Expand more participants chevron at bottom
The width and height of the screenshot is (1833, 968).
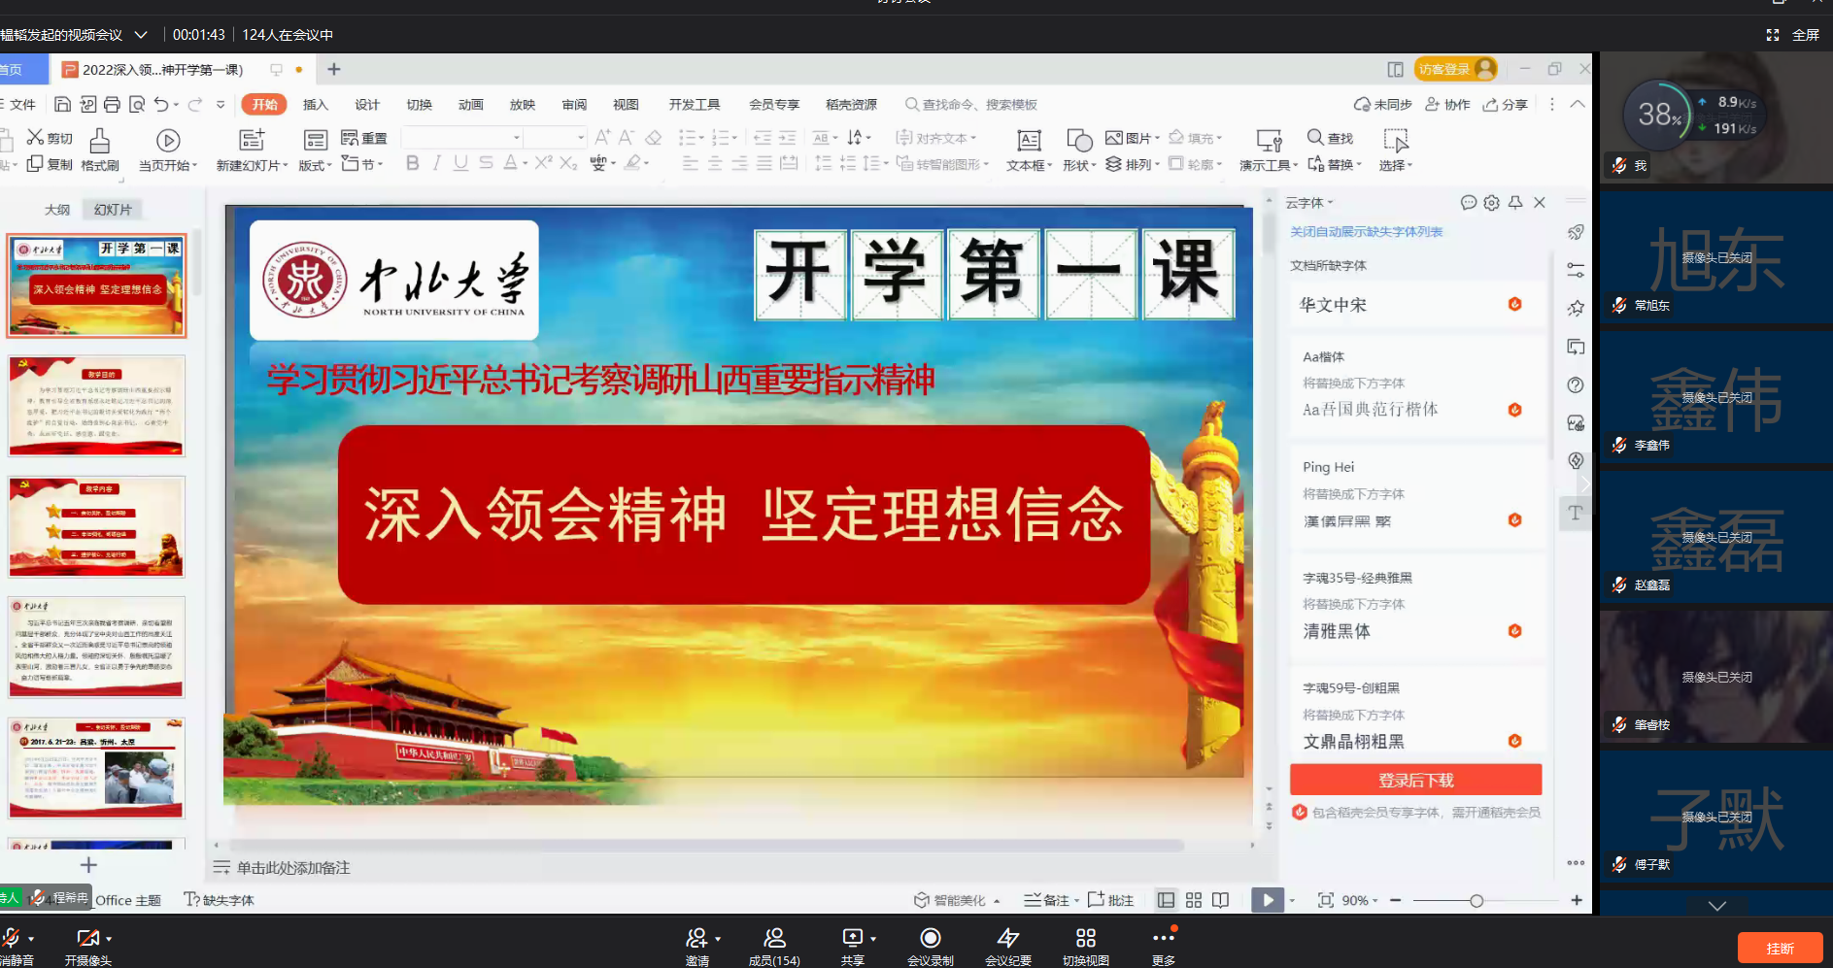click(1716, 906)
